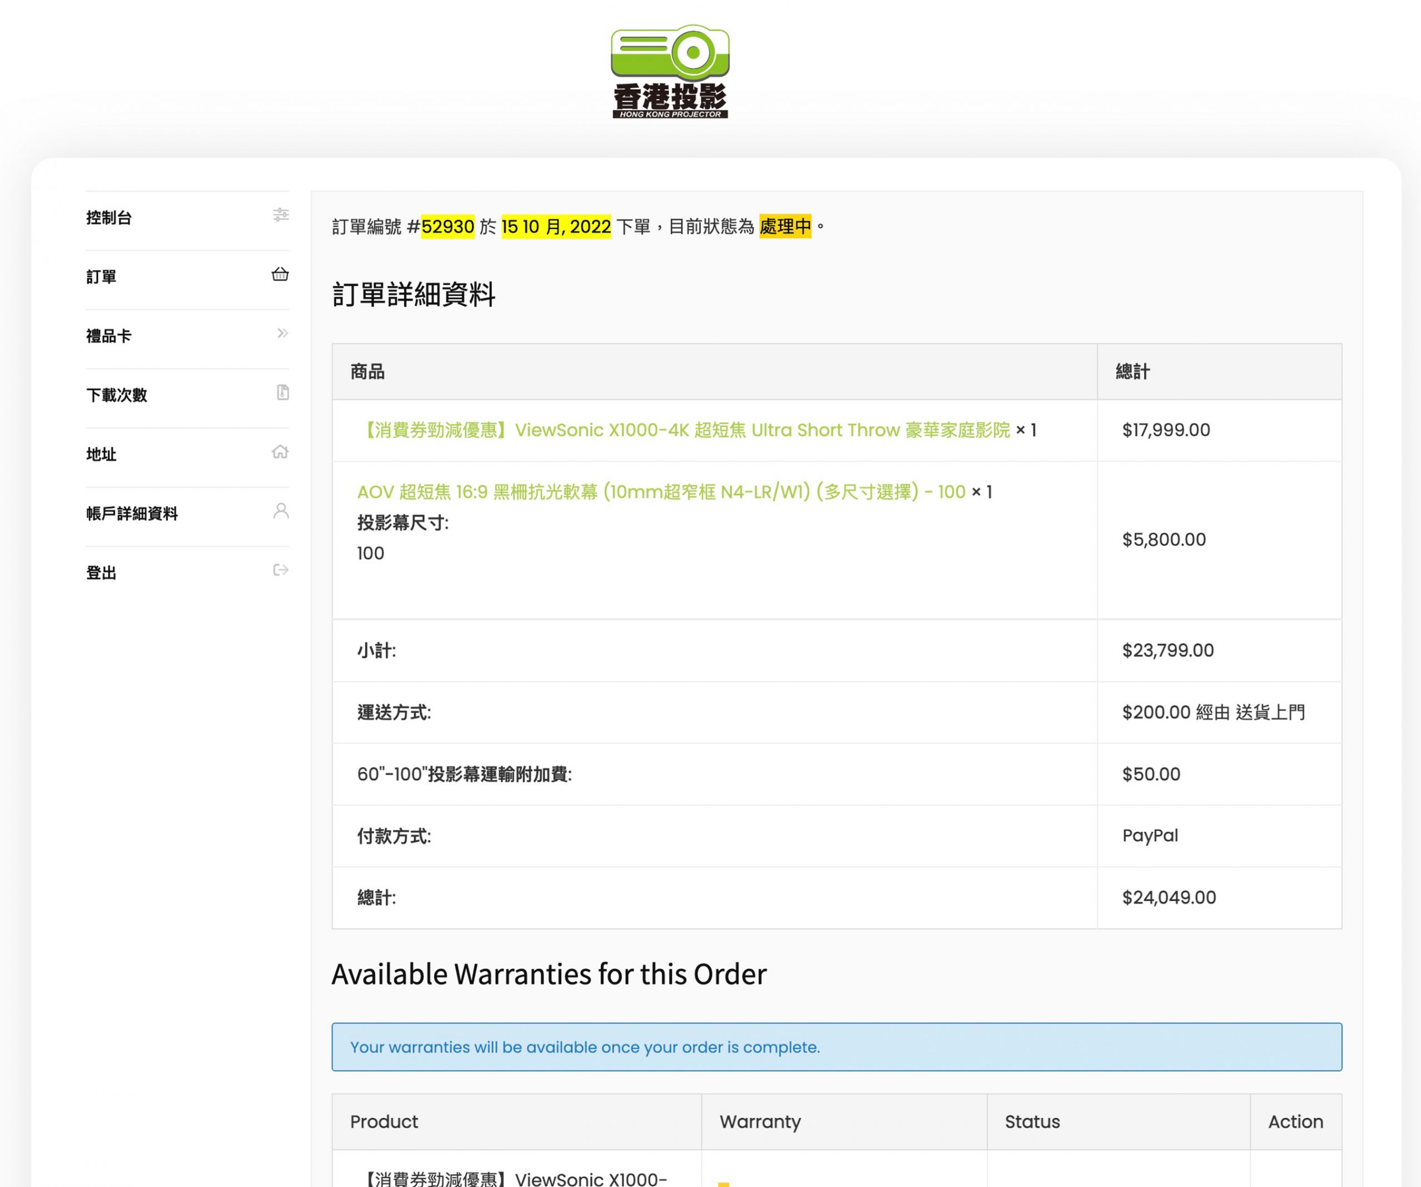Click the sliders icon beside 控制台
This screenshot has height=1187, width=1421.
(281, 215)
